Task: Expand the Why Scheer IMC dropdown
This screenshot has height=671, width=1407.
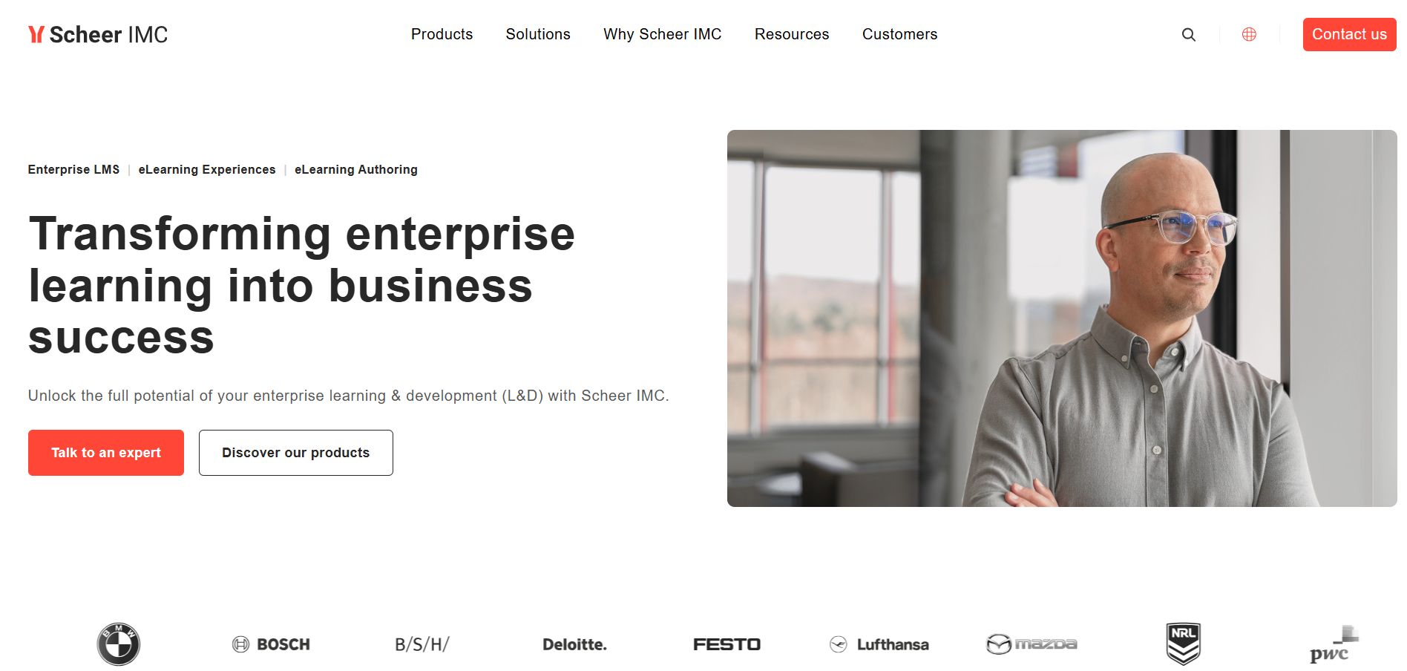Action: [663, 34]
